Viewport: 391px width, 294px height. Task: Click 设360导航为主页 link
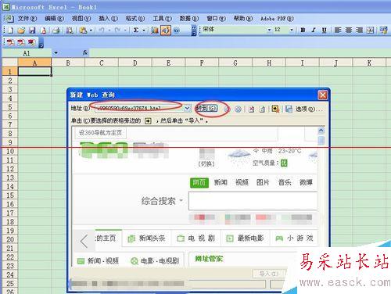pos(100,133)
